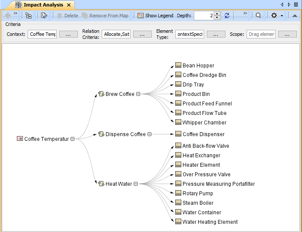Click the tree structure icon in toolbar

click(x=29, y=16)
